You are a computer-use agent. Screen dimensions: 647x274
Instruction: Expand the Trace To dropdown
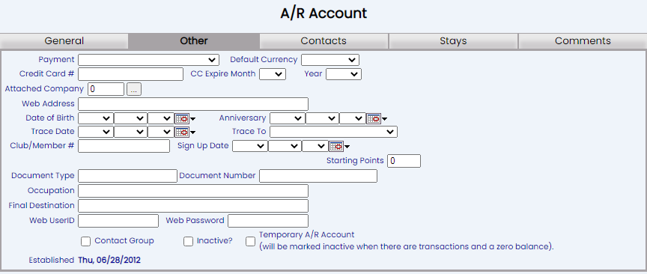333,132
